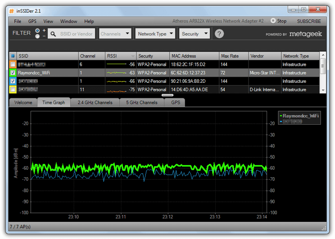Switch to the Welcome tab
The width and height of the screenshot is (335, 239).
(x=23, y=103)
